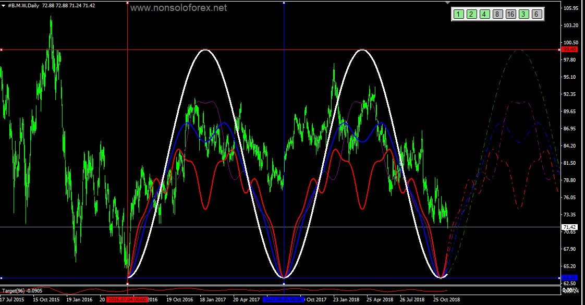Click the red 99.40 price label
Image resolution: width=585 pixels, height=305 pixels.
(569, 50)
